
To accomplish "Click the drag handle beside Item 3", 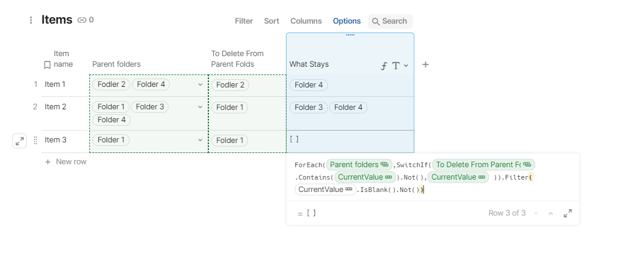I will [x=35, y=141].
